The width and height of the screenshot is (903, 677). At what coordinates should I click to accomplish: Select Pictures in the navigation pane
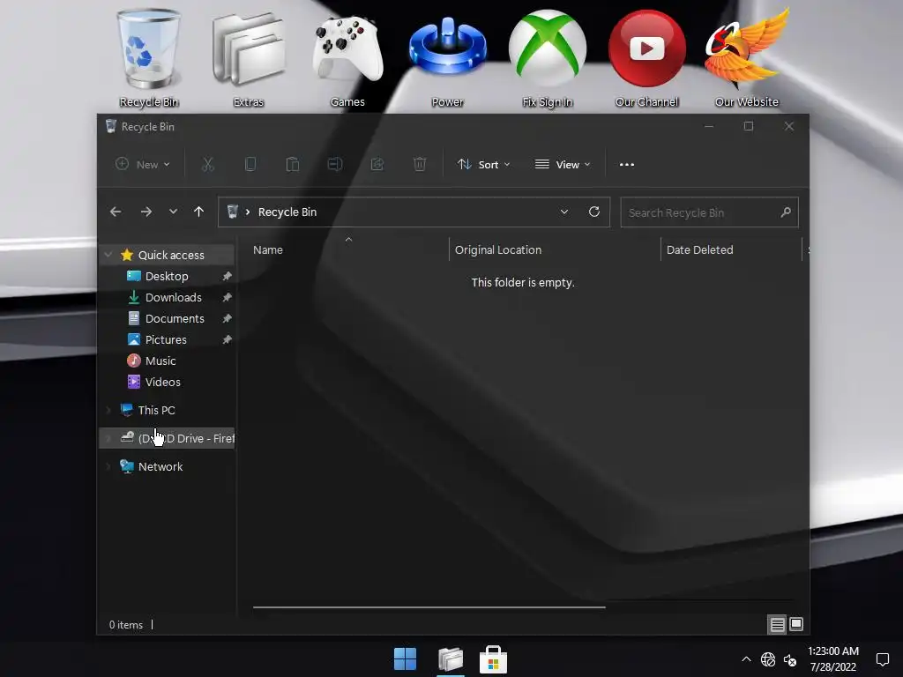pos(167,340)
